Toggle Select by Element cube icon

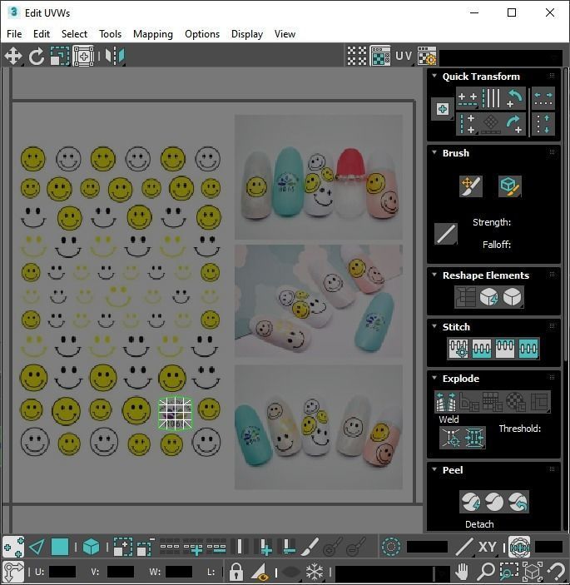coord(91,547)
